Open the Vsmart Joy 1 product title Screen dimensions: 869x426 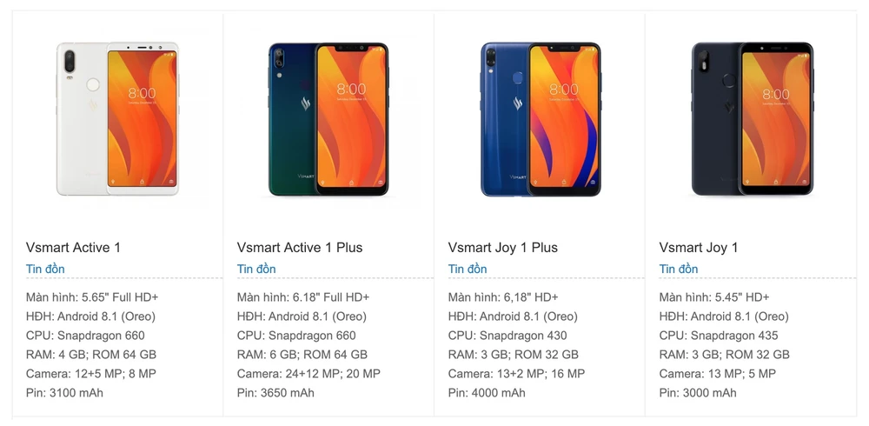pyautogui.click(x=699, y=248)
